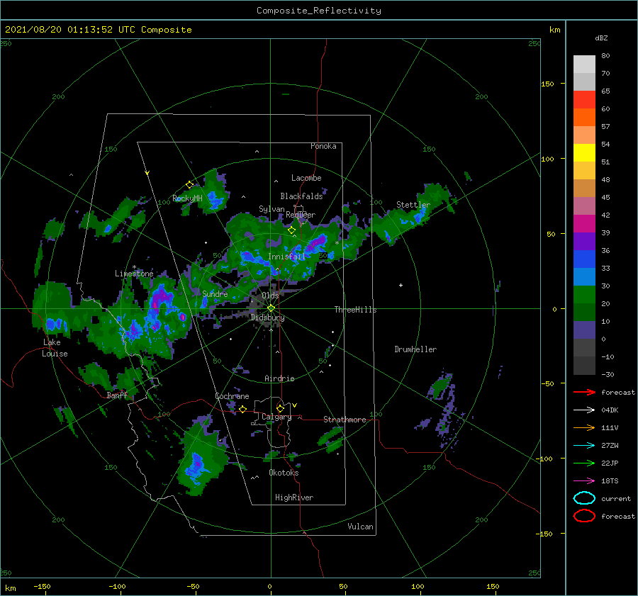The height and width of the screenshot is (596, 638).
Task: Click the Sylvan label near RedDeer
Action: click(x=272, y=209)
